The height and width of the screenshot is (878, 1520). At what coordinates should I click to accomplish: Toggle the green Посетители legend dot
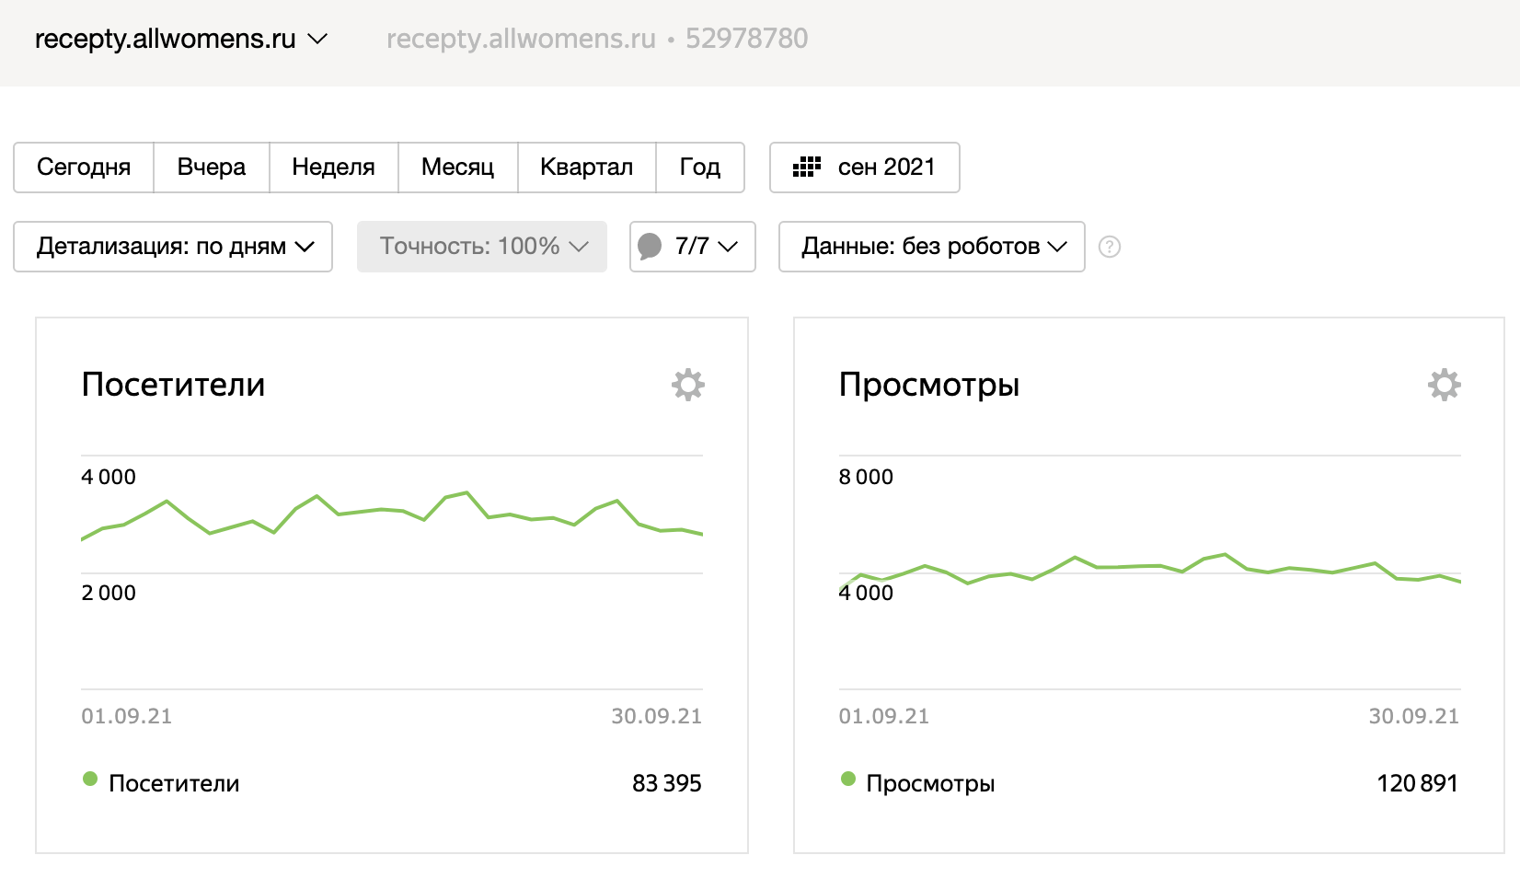[x=90, y=779]
